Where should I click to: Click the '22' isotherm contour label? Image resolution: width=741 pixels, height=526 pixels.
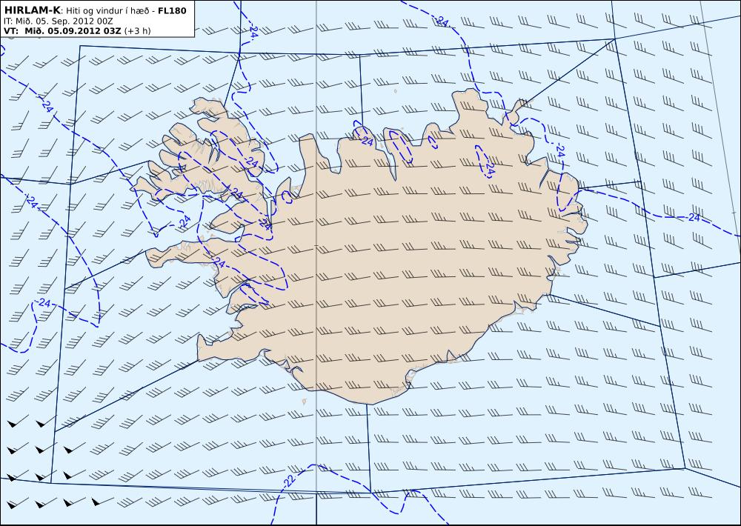pos(290,481)
